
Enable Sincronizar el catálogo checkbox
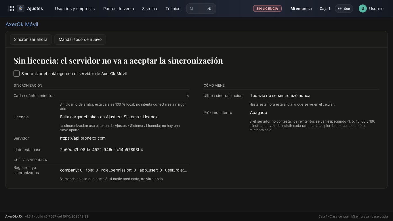click(17, 74)
